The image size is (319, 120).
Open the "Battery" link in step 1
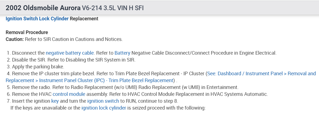(122, 53)
